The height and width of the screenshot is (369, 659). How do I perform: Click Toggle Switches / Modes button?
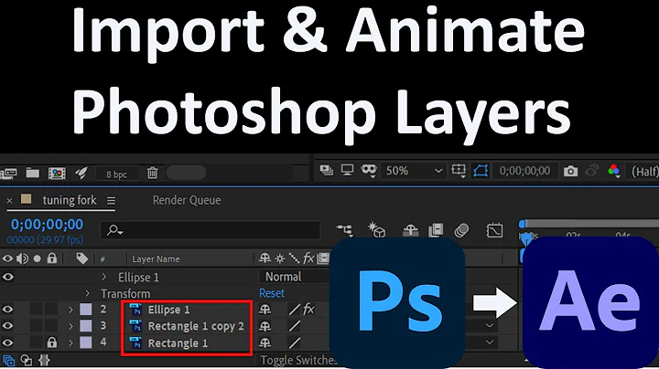tap(298, 360)
